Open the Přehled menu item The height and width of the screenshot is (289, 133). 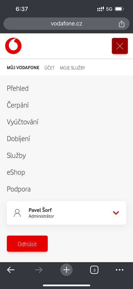pos(18,88)
